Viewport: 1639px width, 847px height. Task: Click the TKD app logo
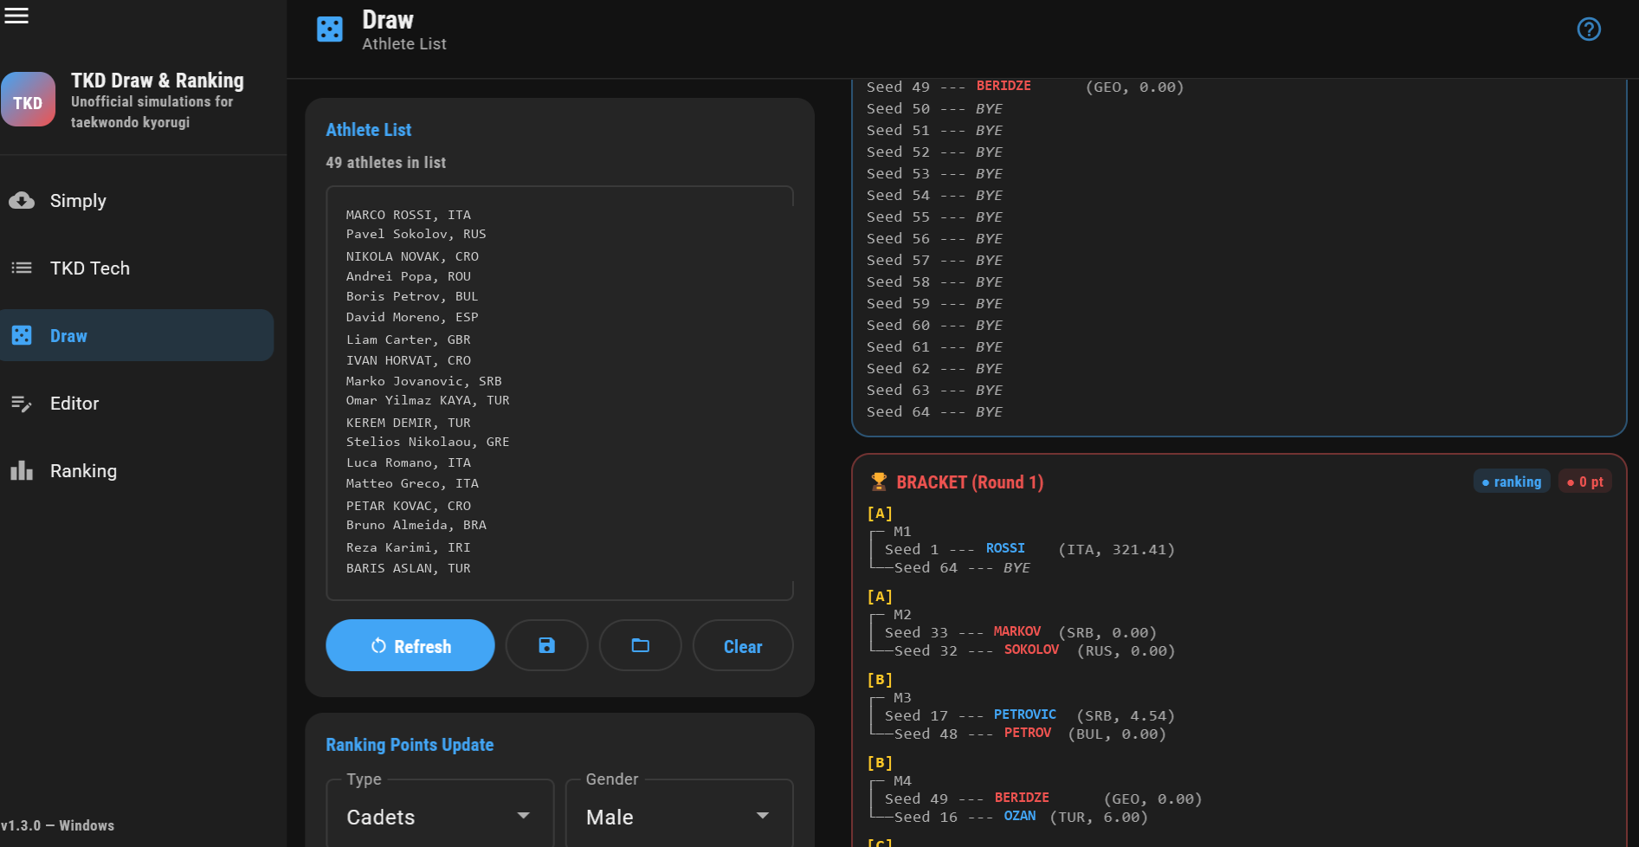tap(28, 100)
